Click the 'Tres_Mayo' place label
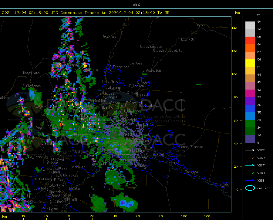 pos(110,81)
